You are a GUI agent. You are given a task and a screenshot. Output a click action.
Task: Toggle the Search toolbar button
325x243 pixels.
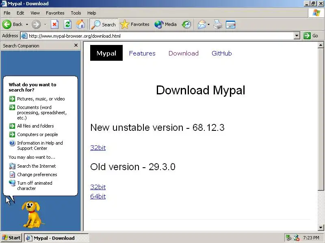click(x=104, y=24)
